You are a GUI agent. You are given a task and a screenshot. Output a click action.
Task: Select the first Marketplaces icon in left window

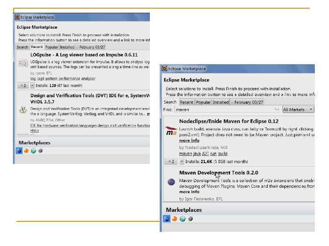(19, 151)
